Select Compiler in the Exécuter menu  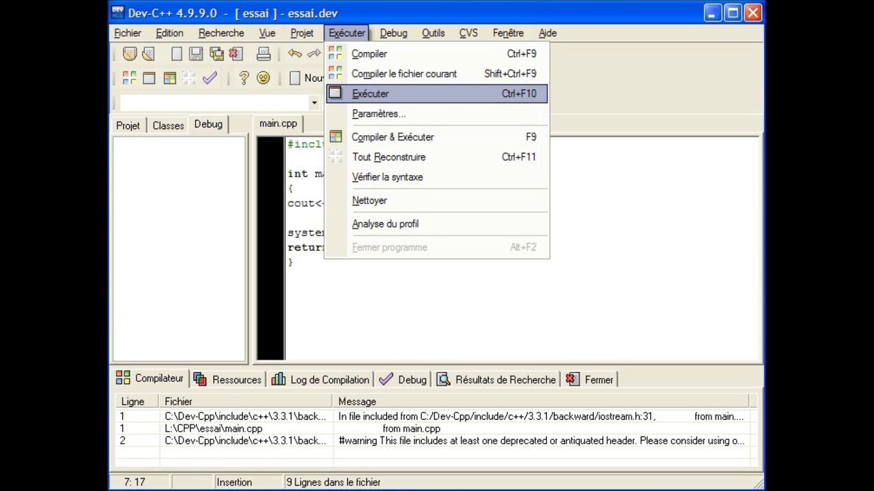click(x=437, y=53)
